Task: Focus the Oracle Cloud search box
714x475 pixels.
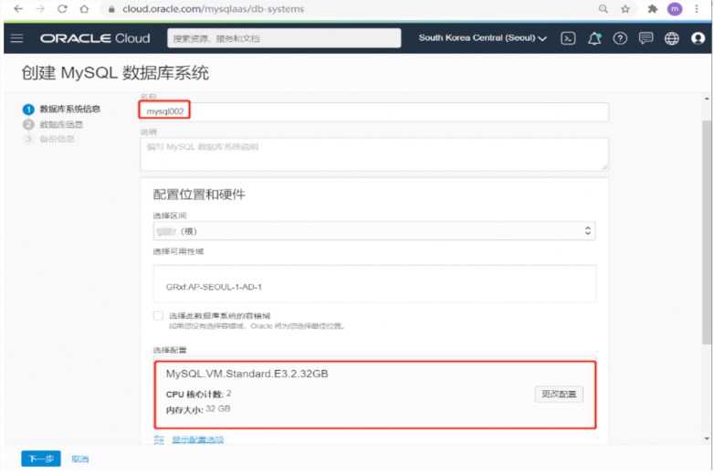Action: (x=284, y=38)
